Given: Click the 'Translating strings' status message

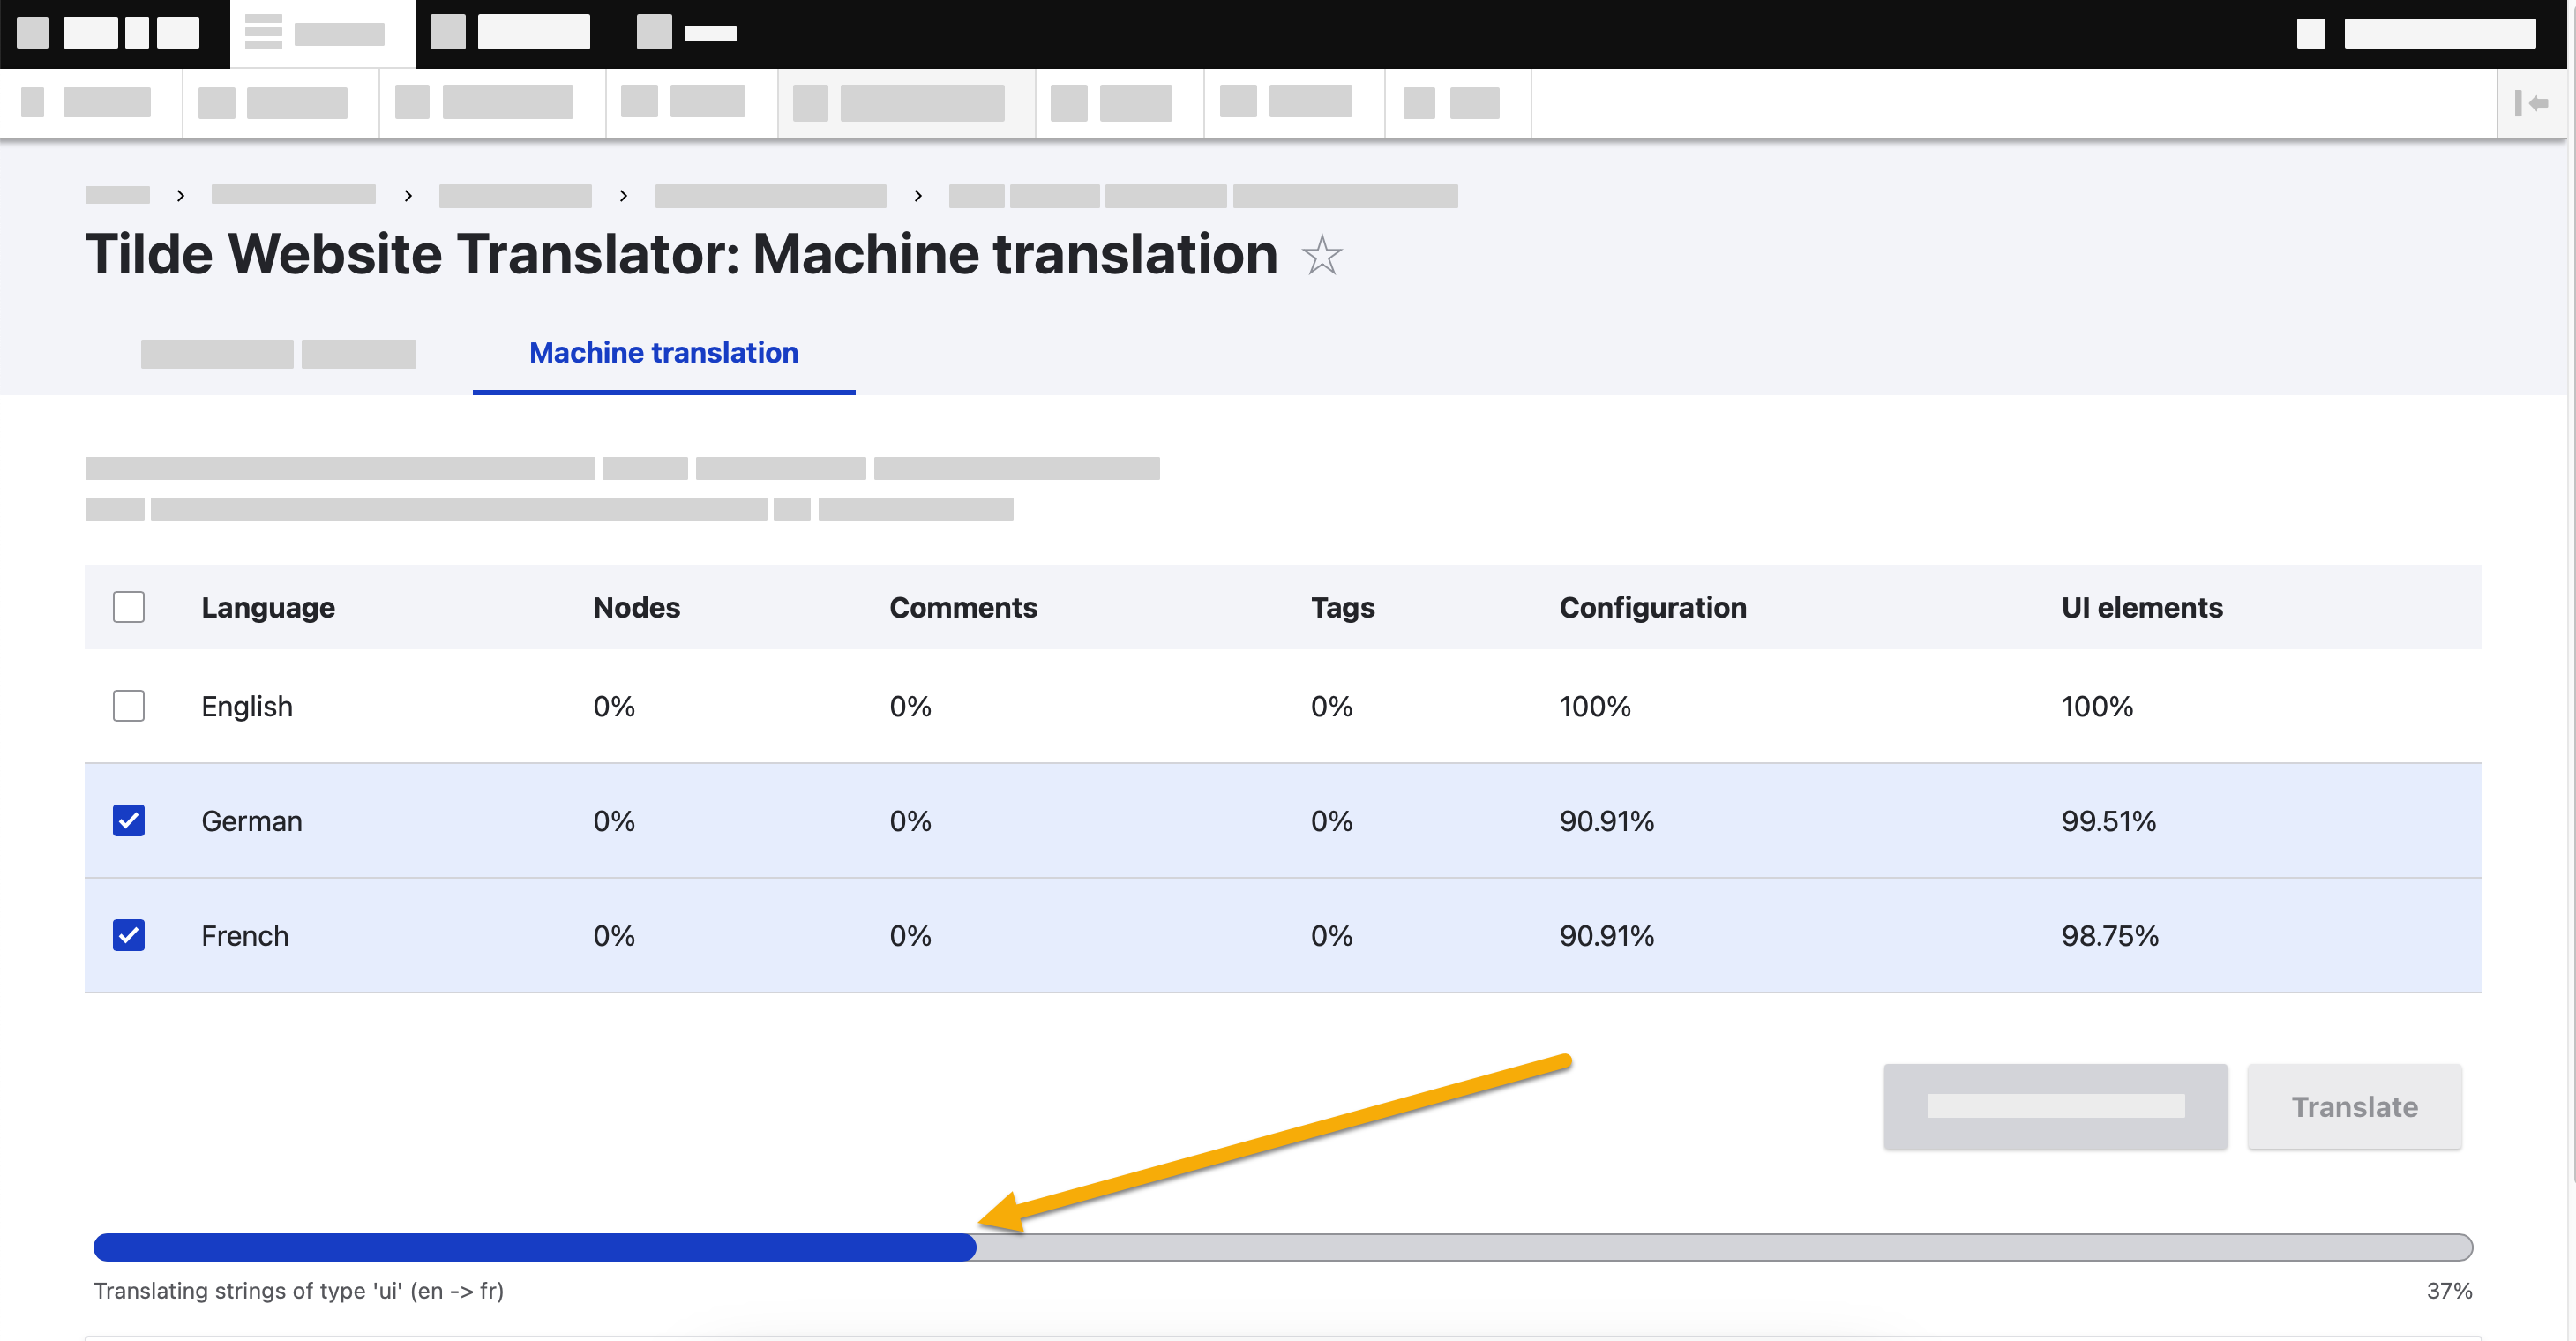Looking at the screenshot, I should tap(298, 1290).
